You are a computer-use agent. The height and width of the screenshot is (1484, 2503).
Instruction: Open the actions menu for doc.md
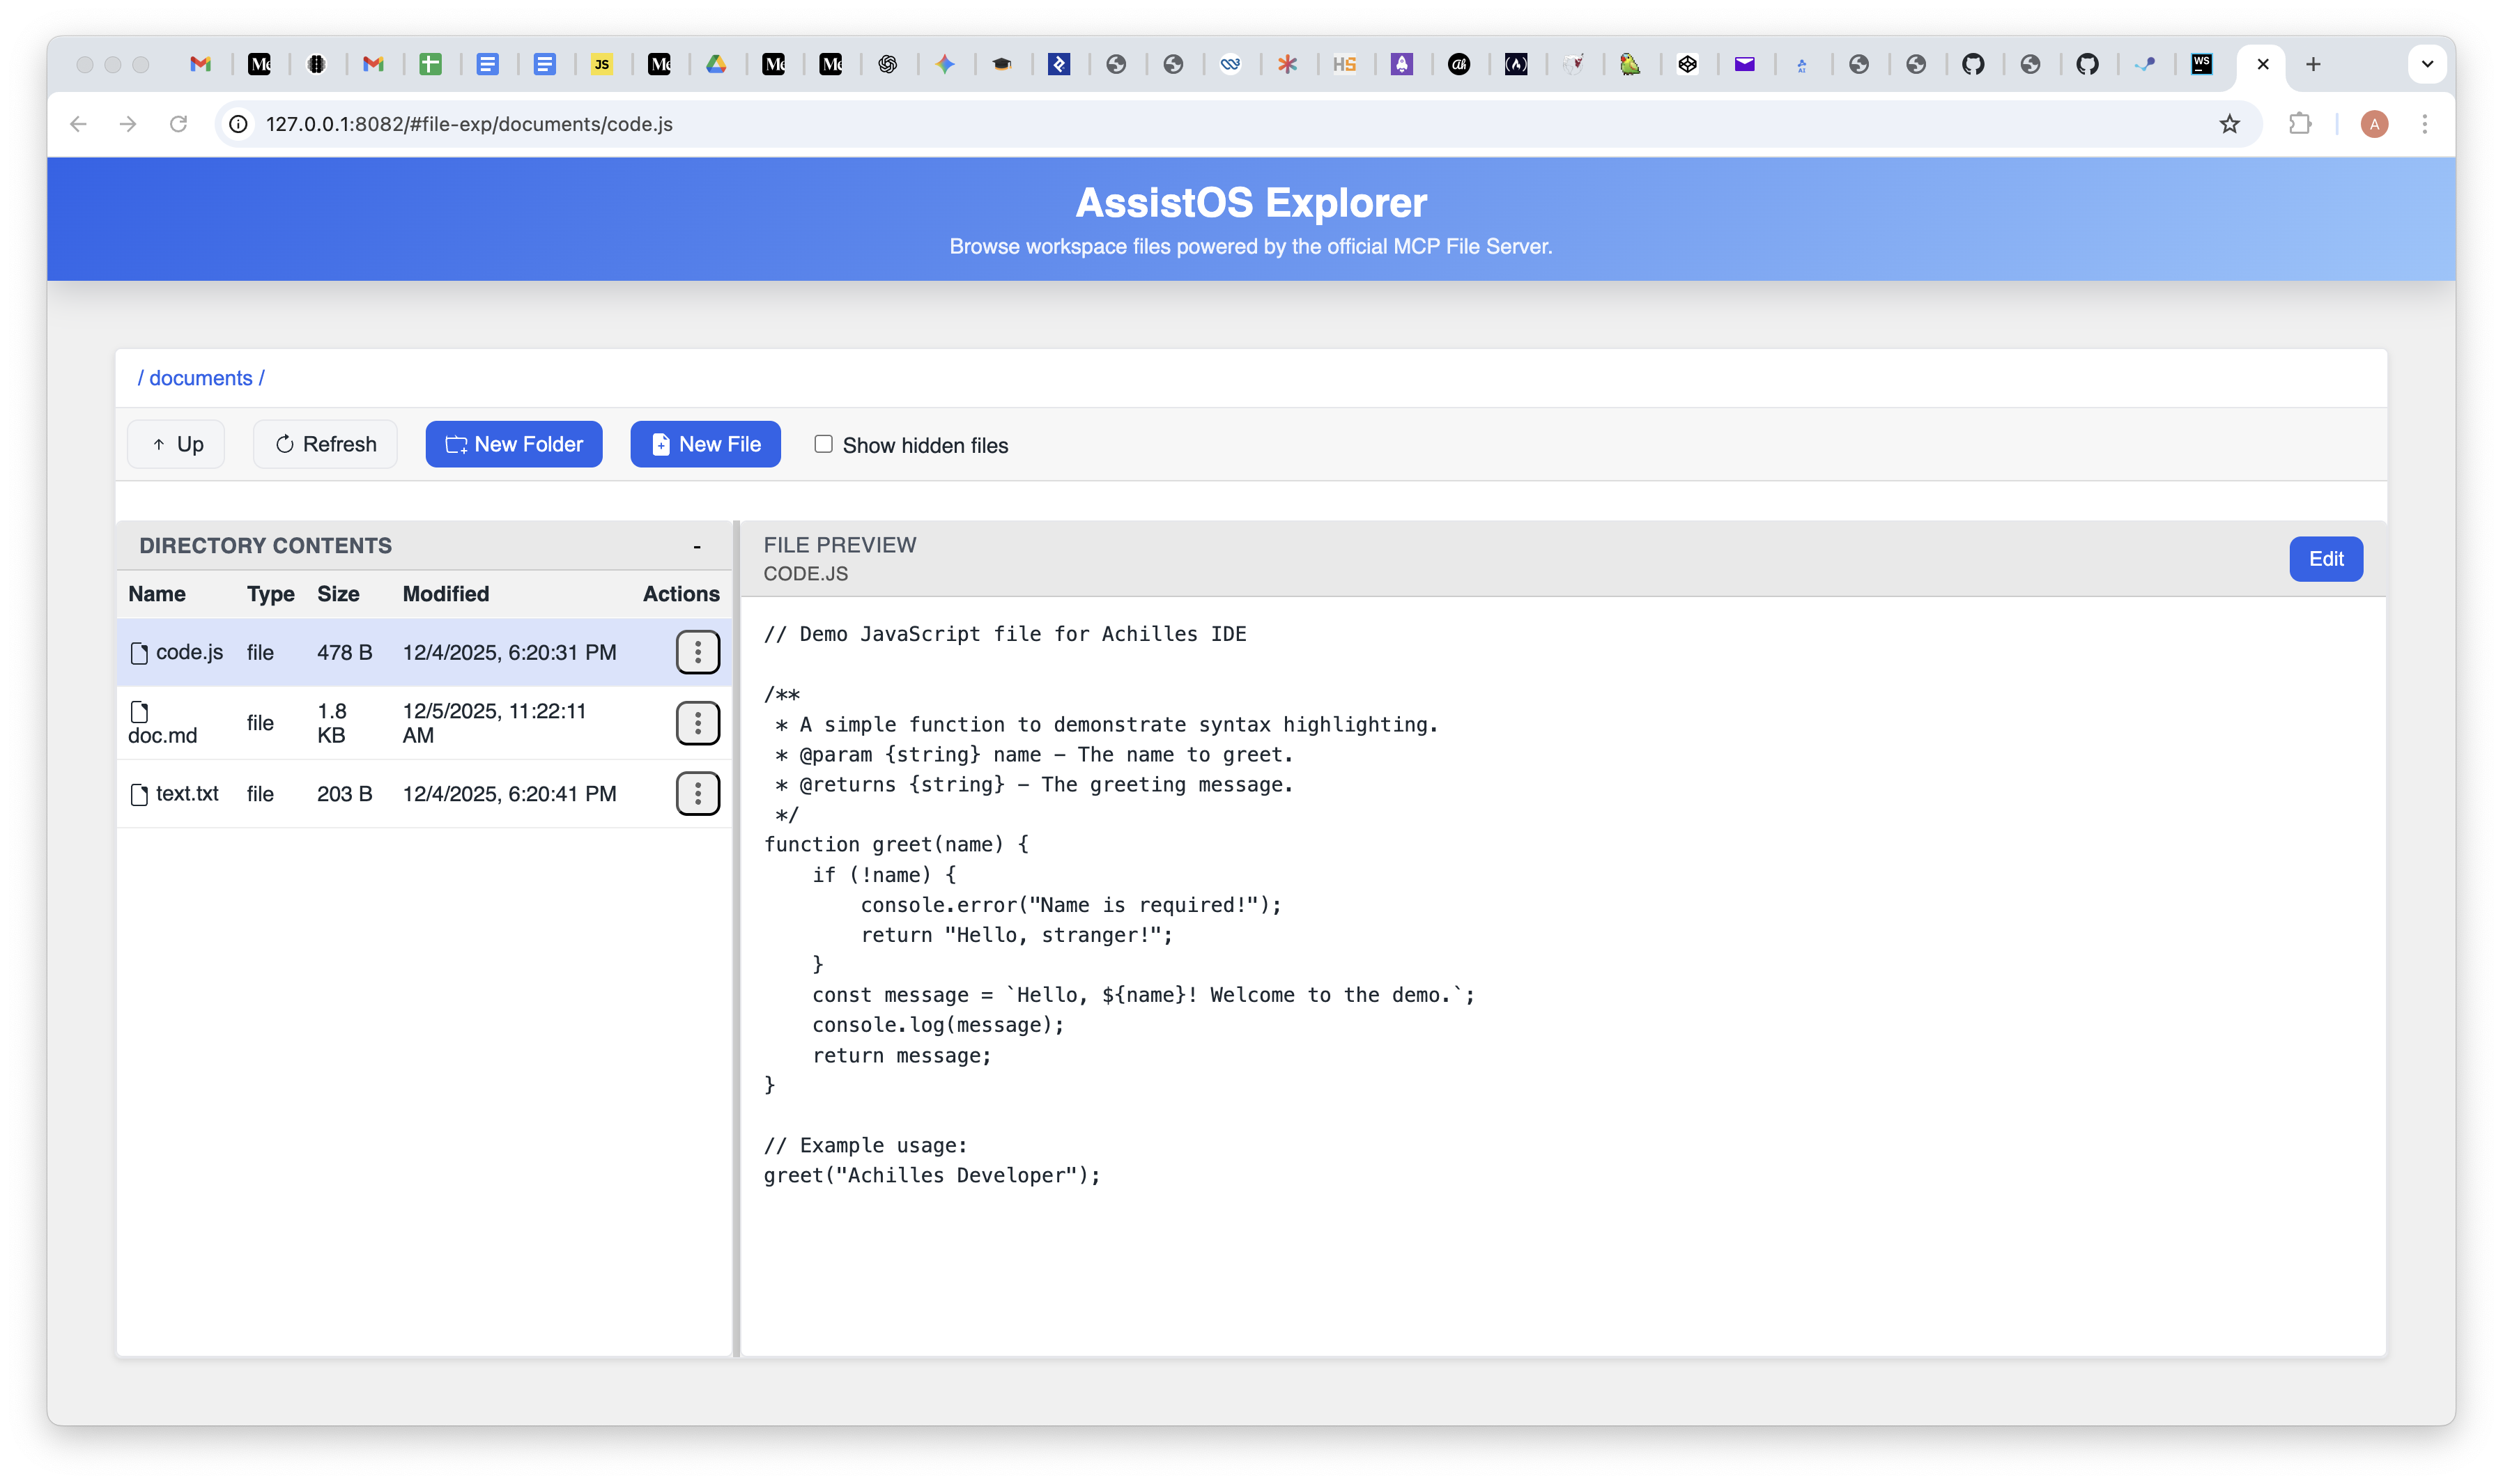[697, 723]
